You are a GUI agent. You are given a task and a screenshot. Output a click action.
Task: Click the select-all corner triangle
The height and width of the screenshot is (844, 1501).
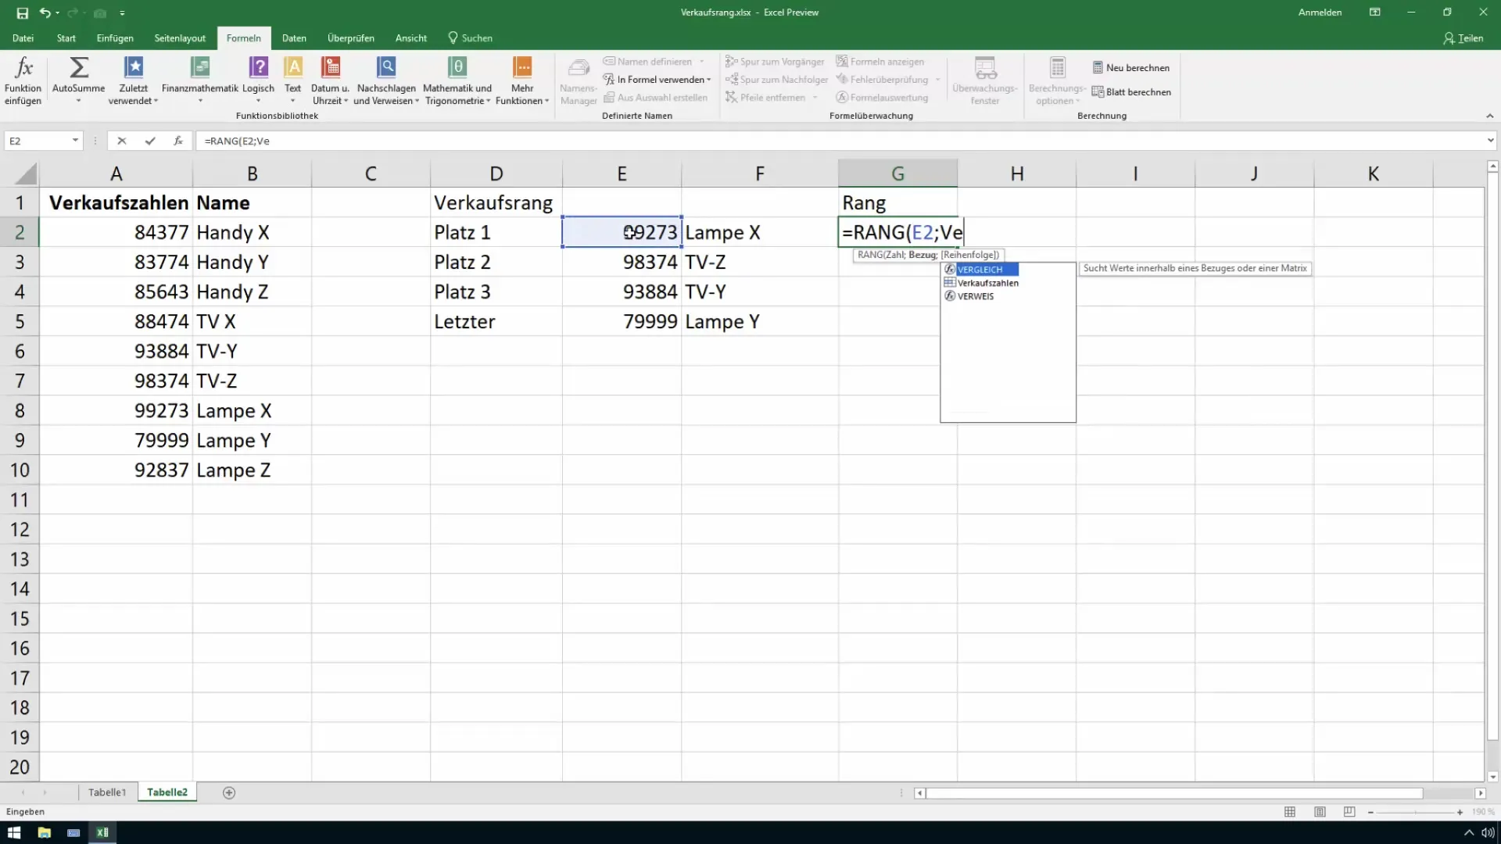pos(25,173)
